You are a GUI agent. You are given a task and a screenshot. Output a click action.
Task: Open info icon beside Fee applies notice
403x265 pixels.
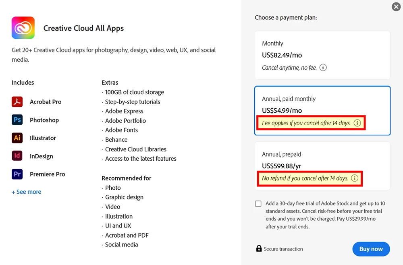[357, 123]
